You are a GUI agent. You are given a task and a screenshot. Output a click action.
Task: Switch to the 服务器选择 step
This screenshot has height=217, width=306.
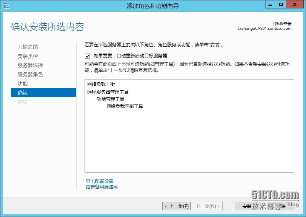(x=30, y=65)
